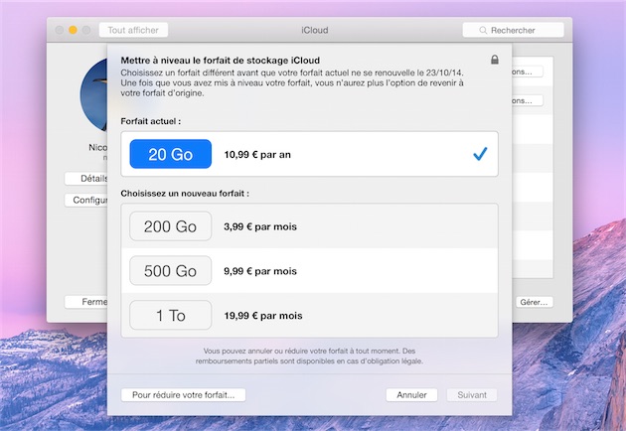
Task: Click the 3,99 € par mois price
Action: click(260, 226)
